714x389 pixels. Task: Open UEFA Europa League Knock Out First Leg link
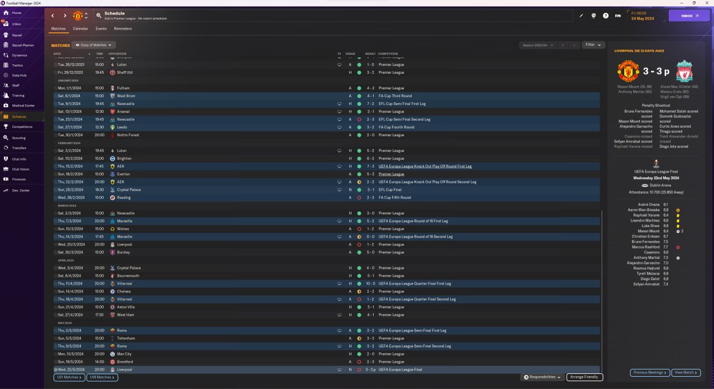pos(425,166)
